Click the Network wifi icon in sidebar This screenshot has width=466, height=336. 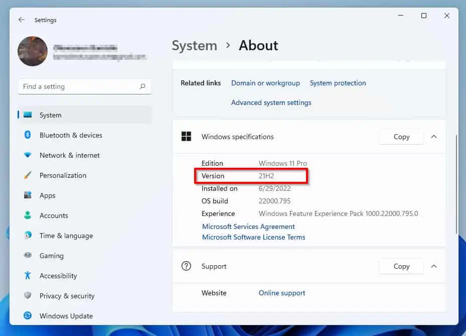point(28,155)
